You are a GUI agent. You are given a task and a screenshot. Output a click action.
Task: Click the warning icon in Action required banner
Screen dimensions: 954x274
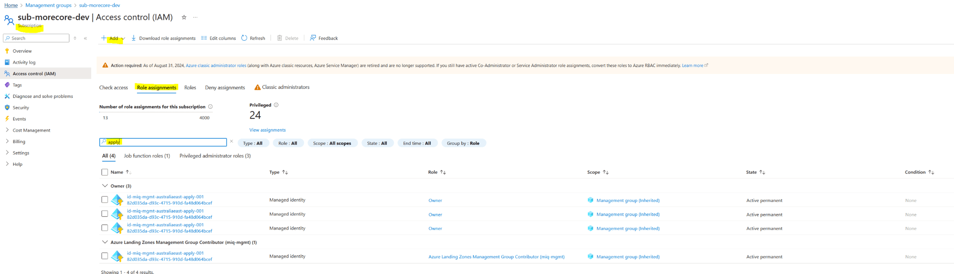[105, 65]
